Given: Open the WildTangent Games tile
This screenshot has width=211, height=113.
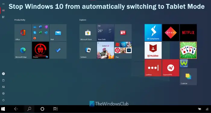Looking at the screenshot, I should [184, 63].
